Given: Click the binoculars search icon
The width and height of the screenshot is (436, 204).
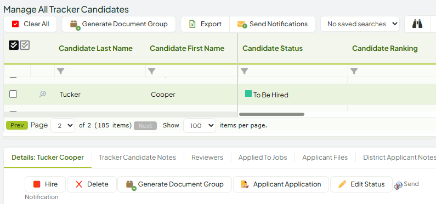Looking at the screenshot, I should (417, 24).
